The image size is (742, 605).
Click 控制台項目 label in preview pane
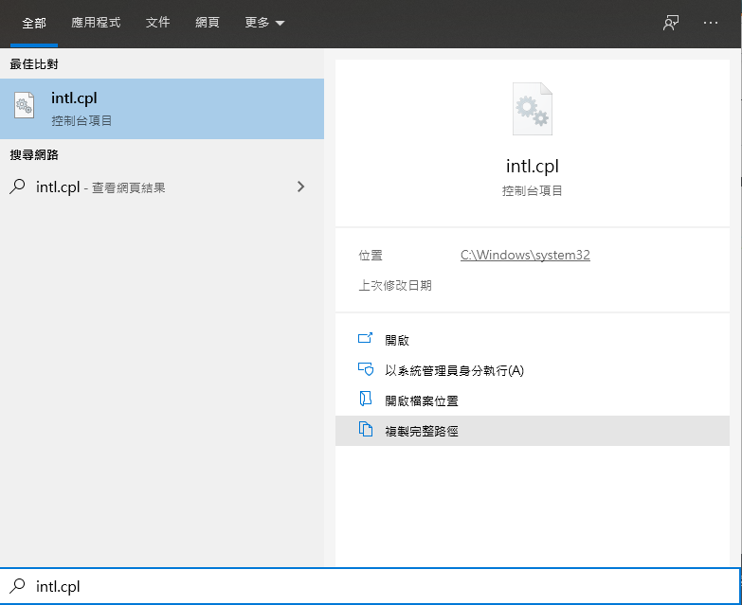(533, 190)
